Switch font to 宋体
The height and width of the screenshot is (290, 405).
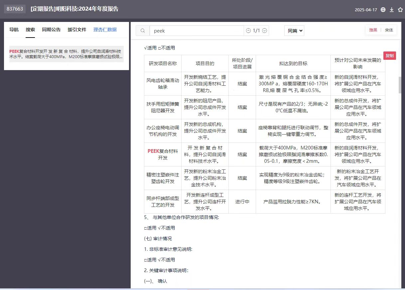[389, 30]
